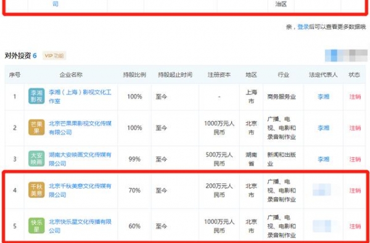This screenshot has height=243, width=370.
Task: Click the 500万元人民币 registered capital cell
Action: coord(219,159)
